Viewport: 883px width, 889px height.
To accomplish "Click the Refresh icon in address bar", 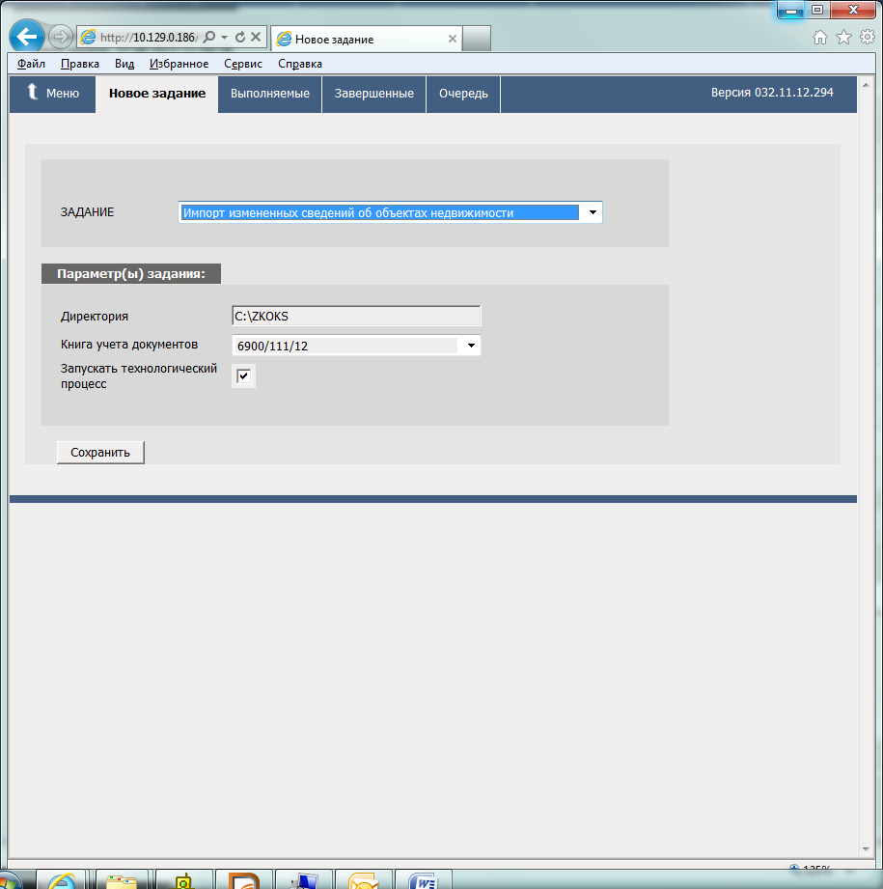I will 240,38.
